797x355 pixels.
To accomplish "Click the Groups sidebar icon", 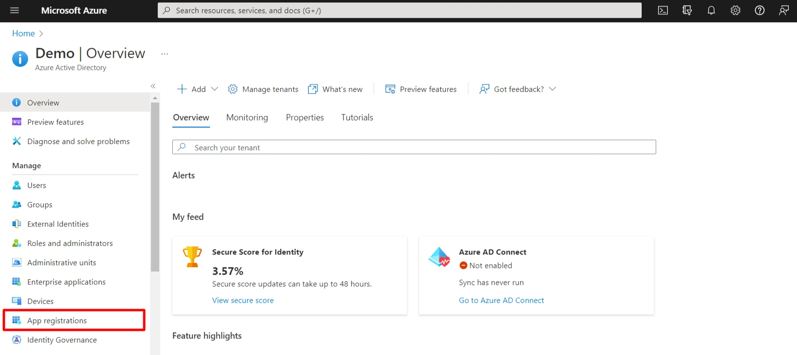I will [x=16, y=204].
